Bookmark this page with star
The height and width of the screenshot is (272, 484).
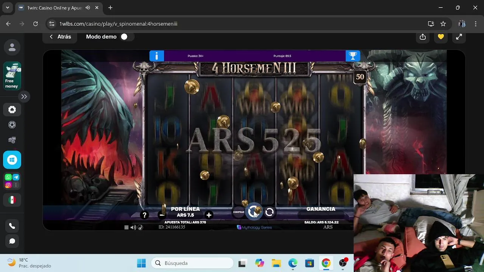tap(443, 24)
